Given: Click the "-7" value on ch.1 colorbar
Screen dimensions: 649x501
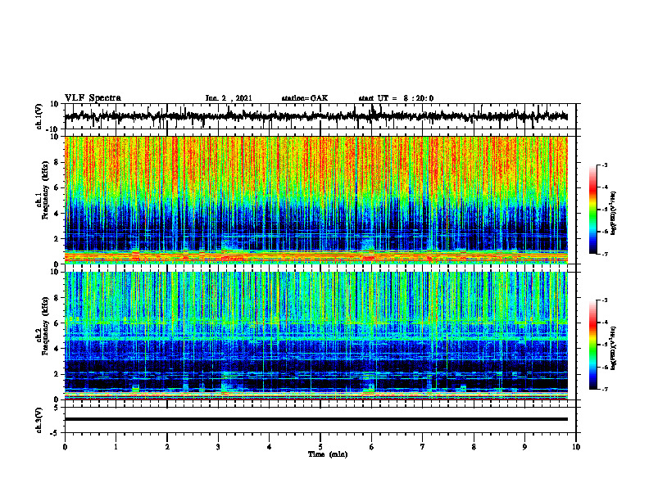Looking at the screenshot, I should click(605, 254).
